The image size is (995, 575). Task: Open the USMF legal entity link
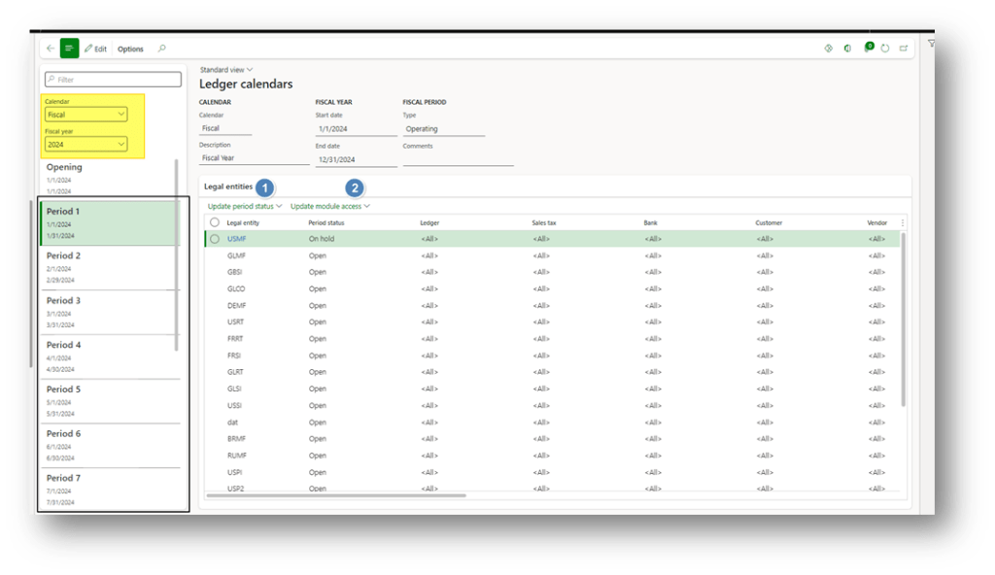236,238
